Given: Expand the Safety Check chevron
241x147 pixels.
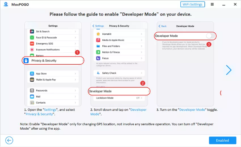Looking at the screenshot, I should click(x=141, y=73).
